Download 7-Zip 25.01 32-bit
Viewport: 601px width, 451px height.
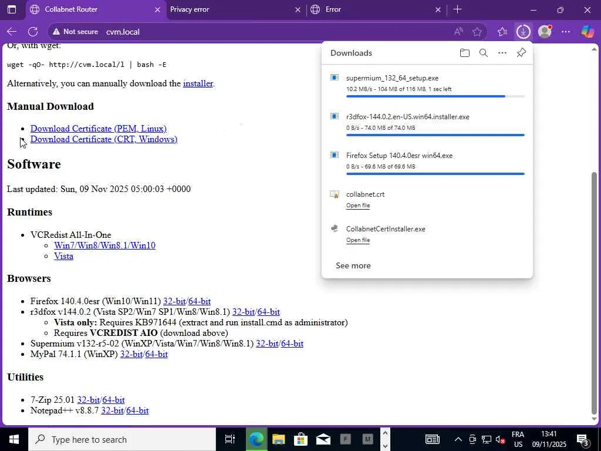(x=89, y=400)
